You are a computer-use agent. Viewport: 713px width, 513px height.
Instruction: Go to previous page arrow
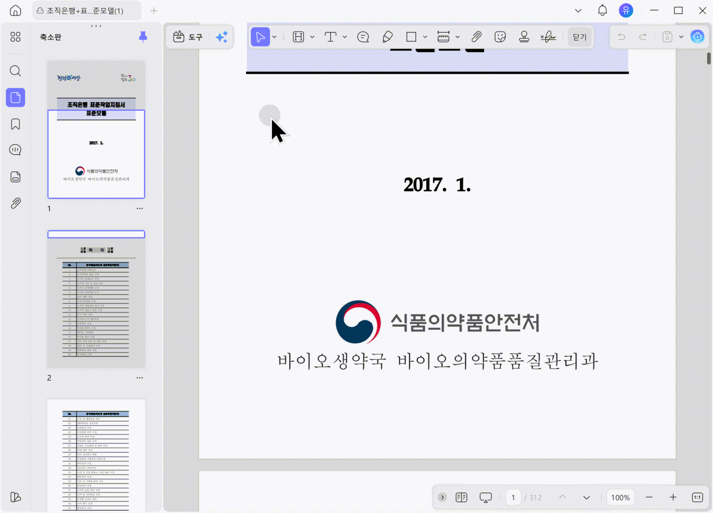tap(563, 497)
